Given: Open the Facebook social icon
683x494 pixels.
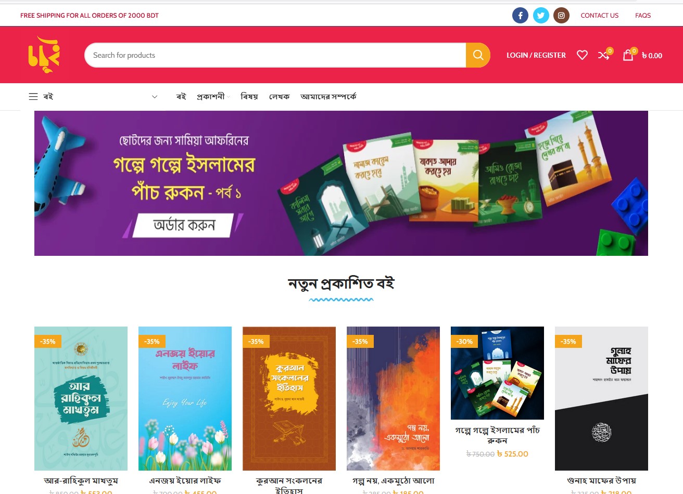Looking at the screenshot, I should (520, 16).
